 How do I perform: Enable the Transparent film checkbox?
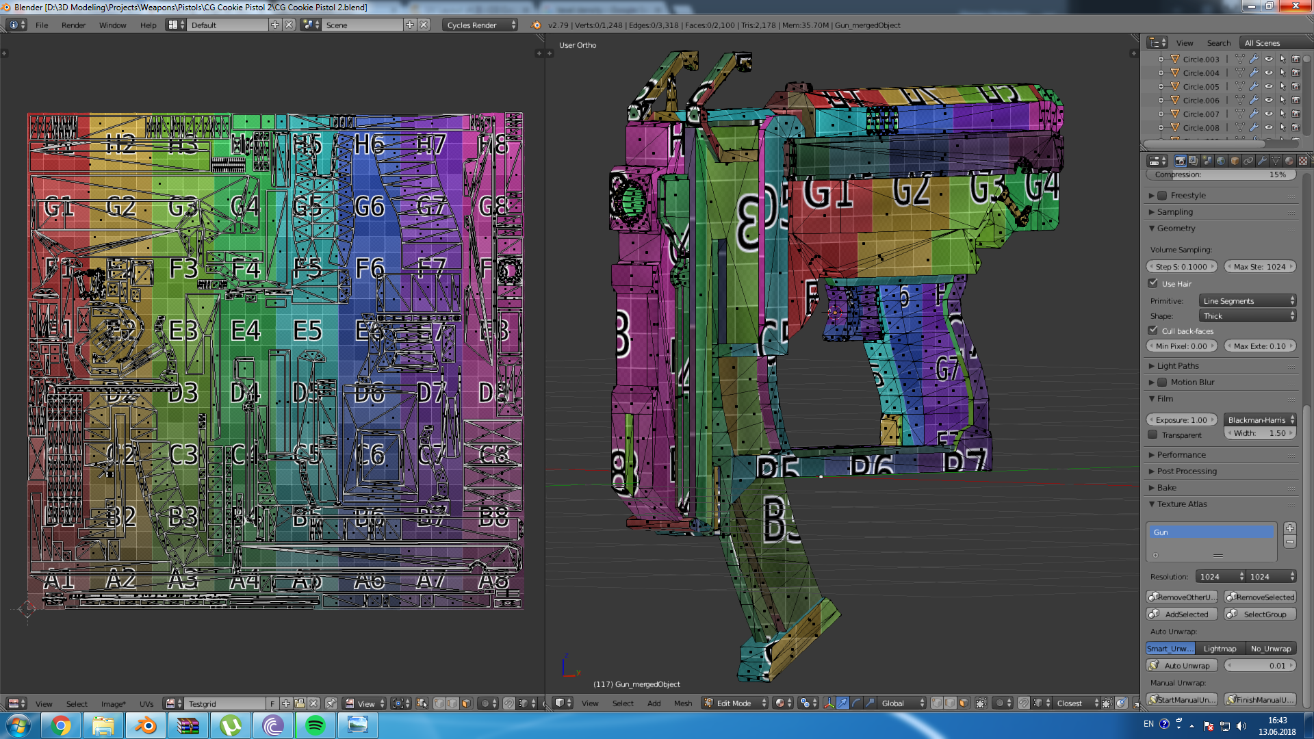[x=1153, y=435]
